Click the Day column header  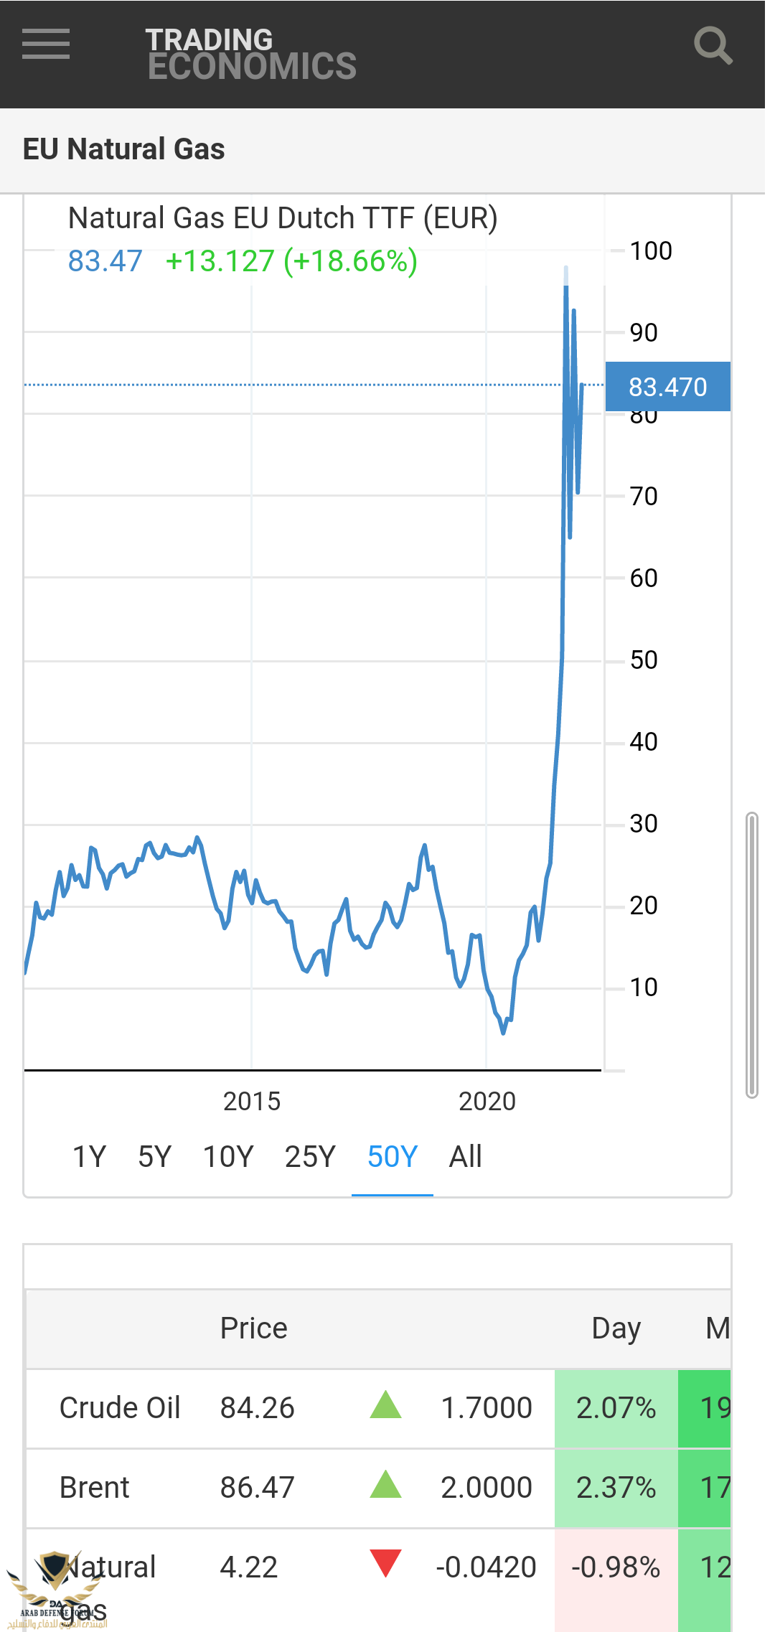616,1329
